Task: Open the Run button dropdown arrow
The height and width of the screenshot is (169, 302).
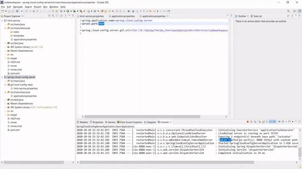Action: click(71, 11)
